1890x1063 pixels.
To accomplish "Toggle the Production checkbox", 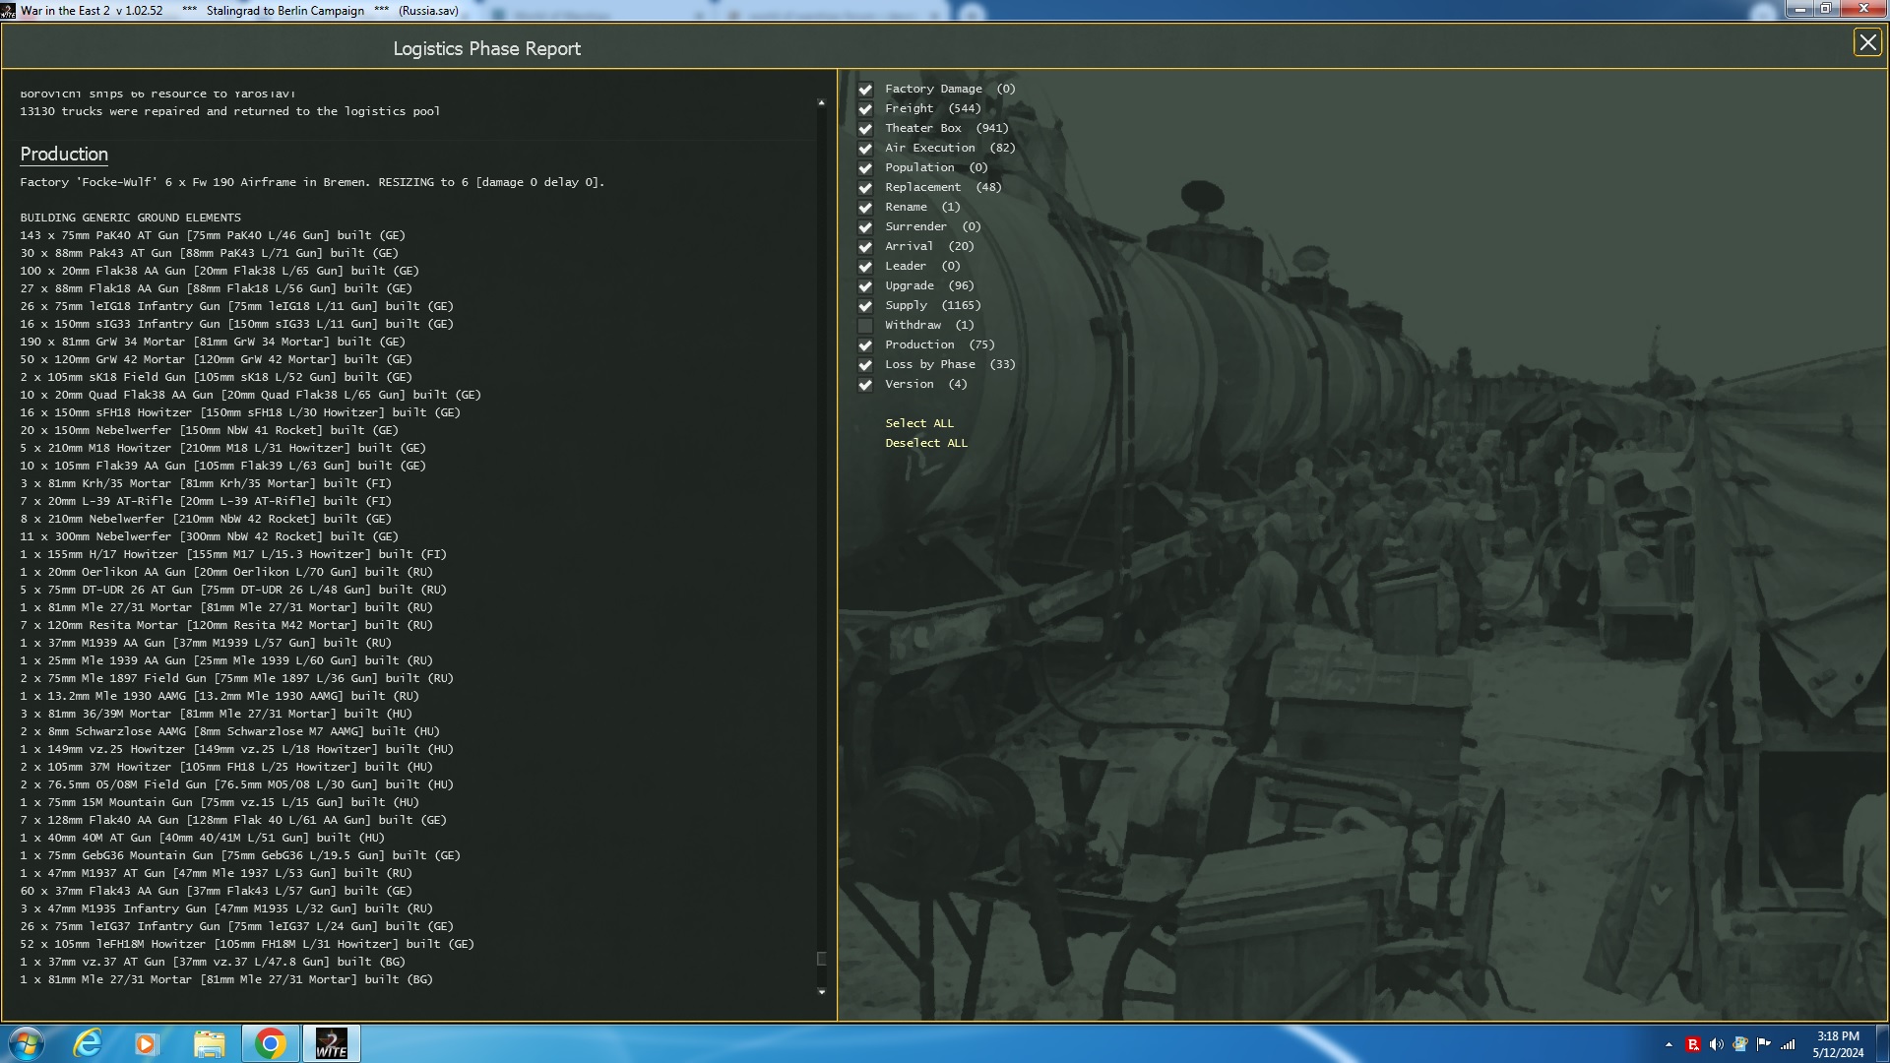I will click(x=865, y=345).
